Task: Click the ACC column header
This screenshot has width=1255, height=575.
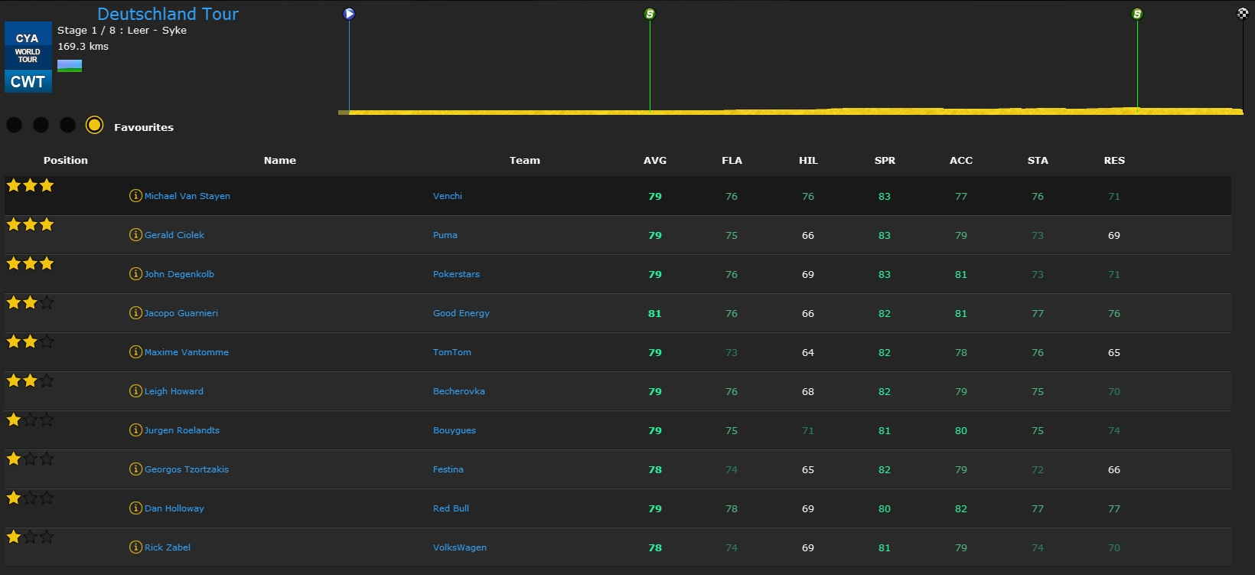Action: 961,160
